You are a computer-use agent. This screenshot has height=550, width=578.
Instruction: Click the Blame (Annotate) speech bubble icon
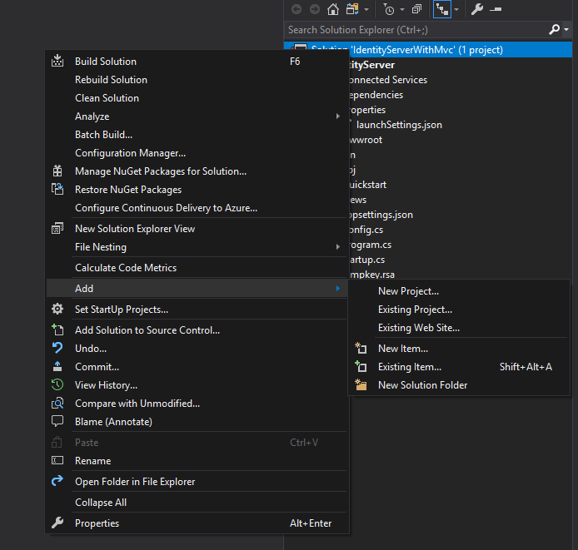[x=57, y=421]
